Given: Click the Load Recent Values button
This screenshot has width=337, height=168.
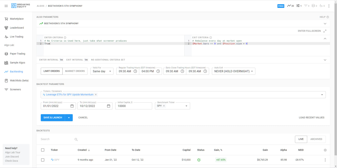Looking at the screenshot, I should click(311, 118).
